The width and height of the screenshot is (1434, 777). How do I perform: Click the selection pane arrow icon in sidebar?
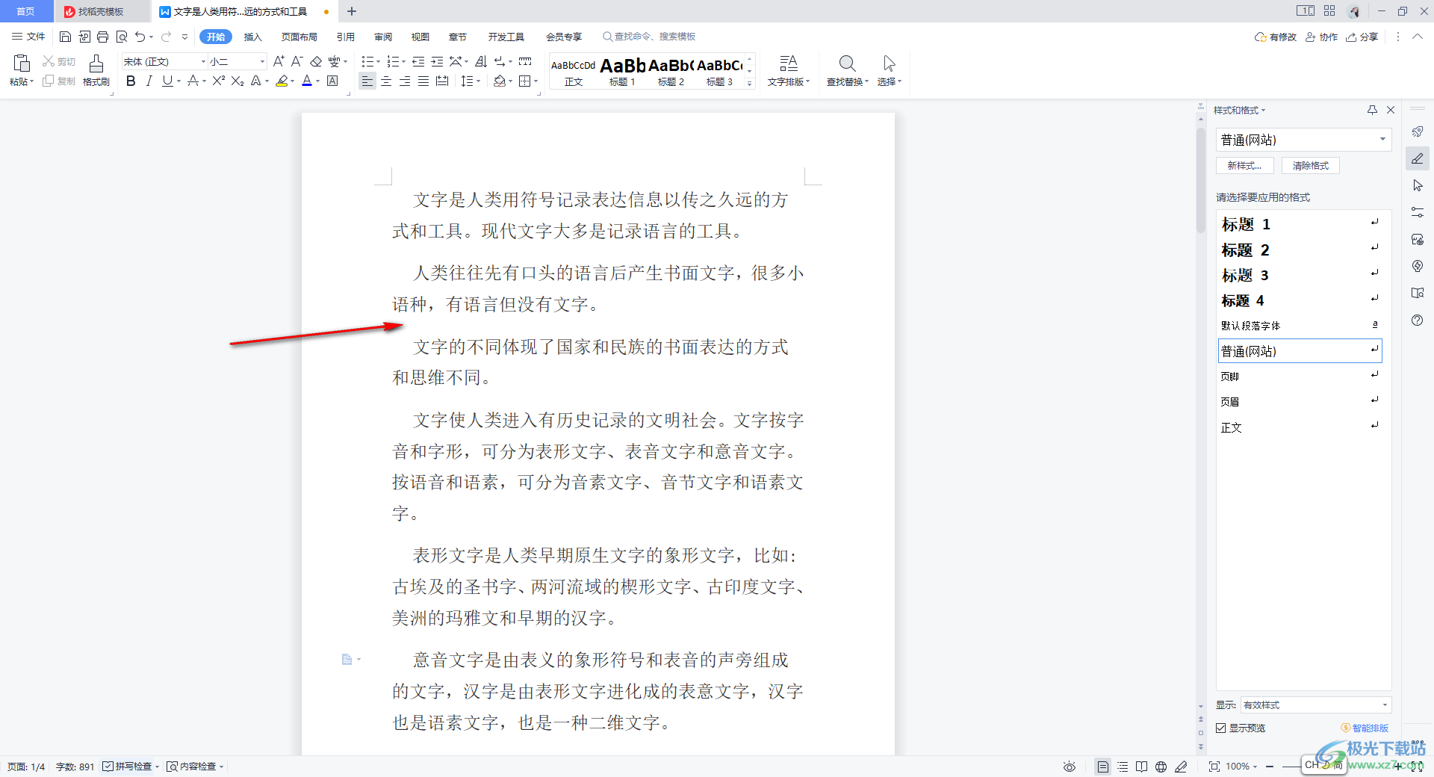tap(1418, 185)
